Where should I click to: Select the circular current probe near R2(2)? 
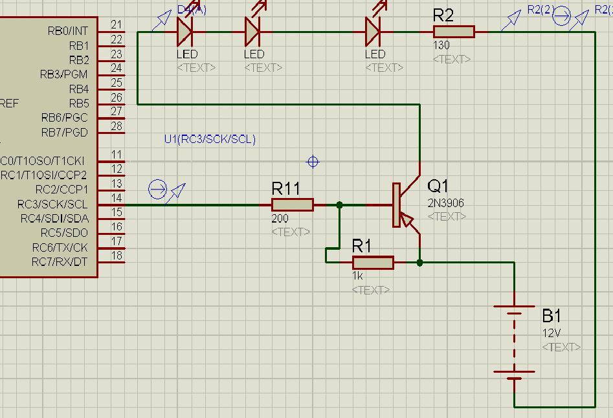click(561, 14)
